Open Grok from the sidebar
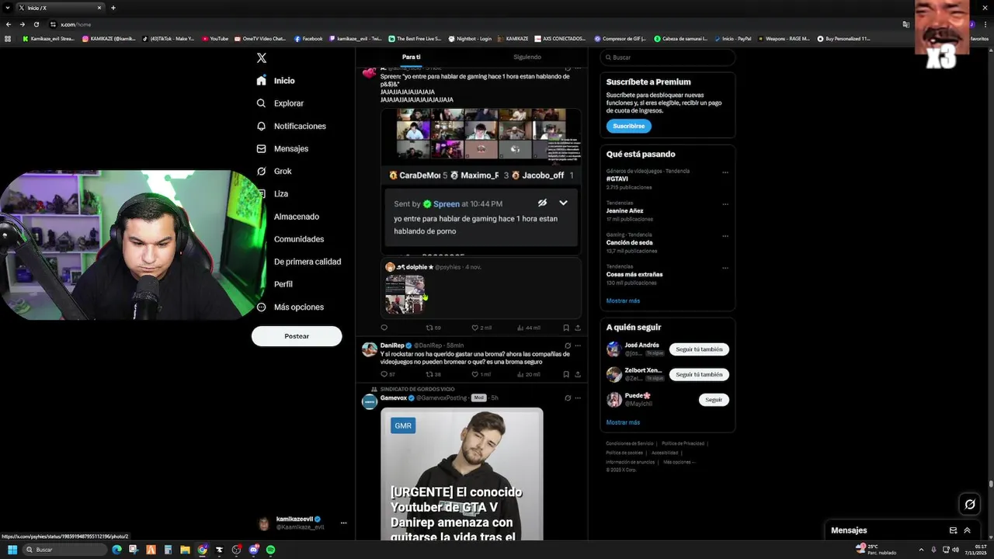 [x=274, y=171]
